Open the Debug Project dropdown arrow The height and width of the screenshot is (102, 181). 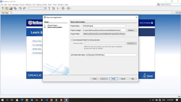click(66, 8)
